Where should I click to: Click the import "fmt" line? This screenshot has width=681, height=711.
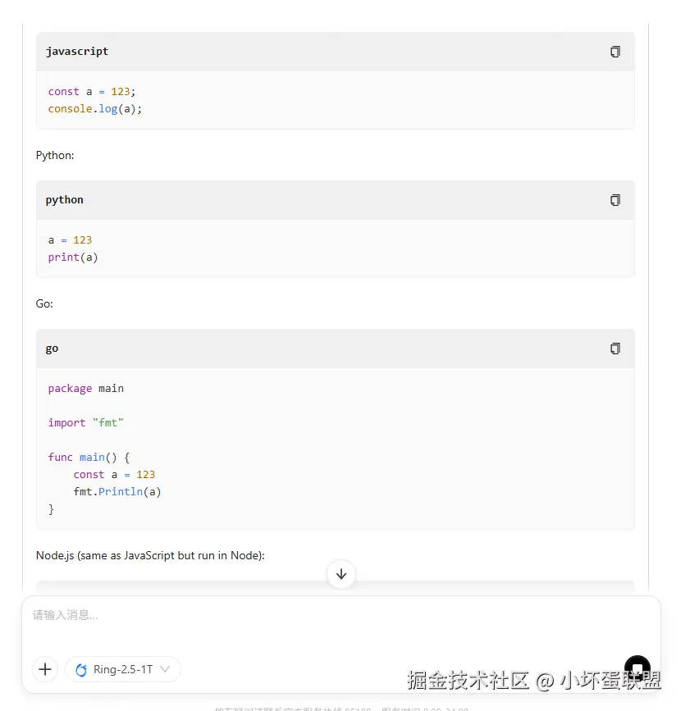pos(86,423)
